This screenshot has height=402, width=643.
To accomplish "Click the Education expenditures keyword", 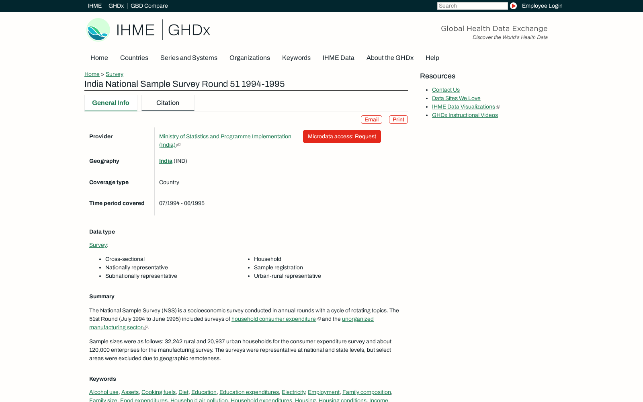I will click(x=249, y=392).
